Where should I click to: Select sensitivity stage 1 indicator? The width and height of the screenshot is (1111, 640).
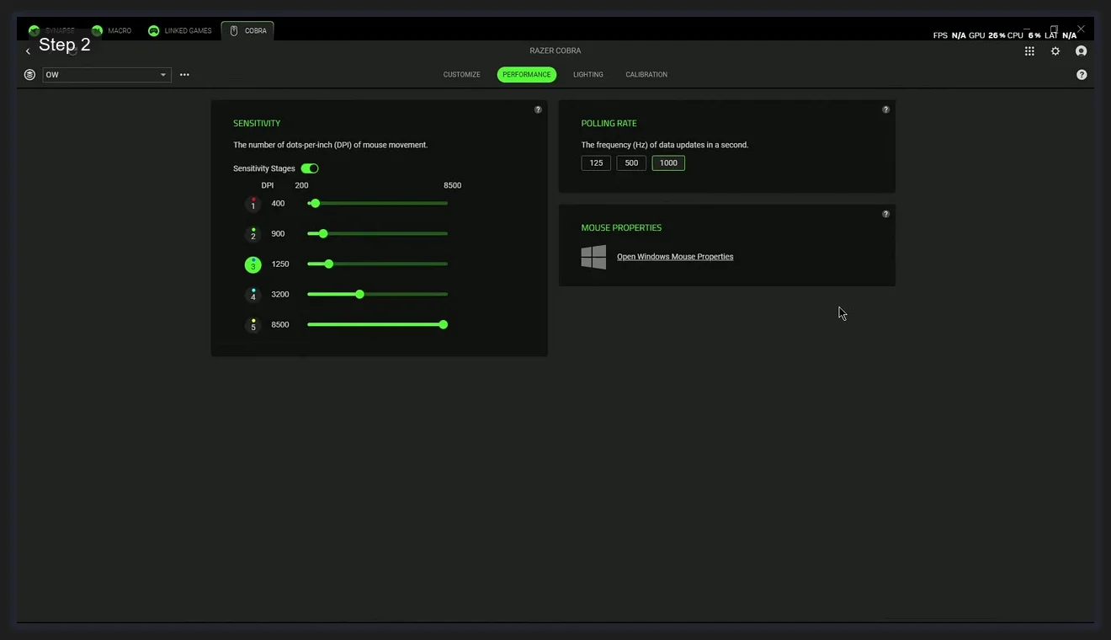[x=253, y=203]
